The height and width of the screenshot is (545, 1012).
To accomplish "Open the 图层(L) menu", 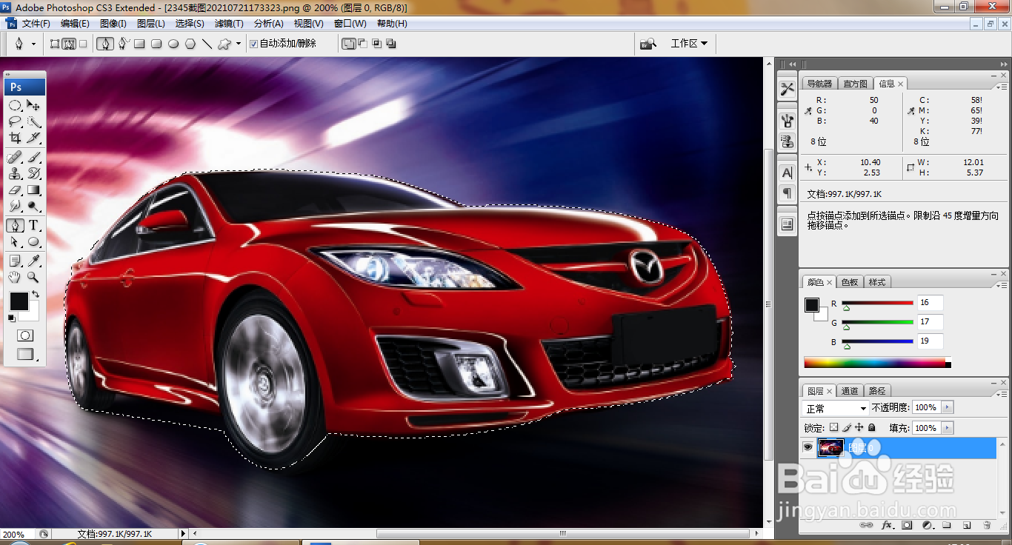I will [151, 23].
